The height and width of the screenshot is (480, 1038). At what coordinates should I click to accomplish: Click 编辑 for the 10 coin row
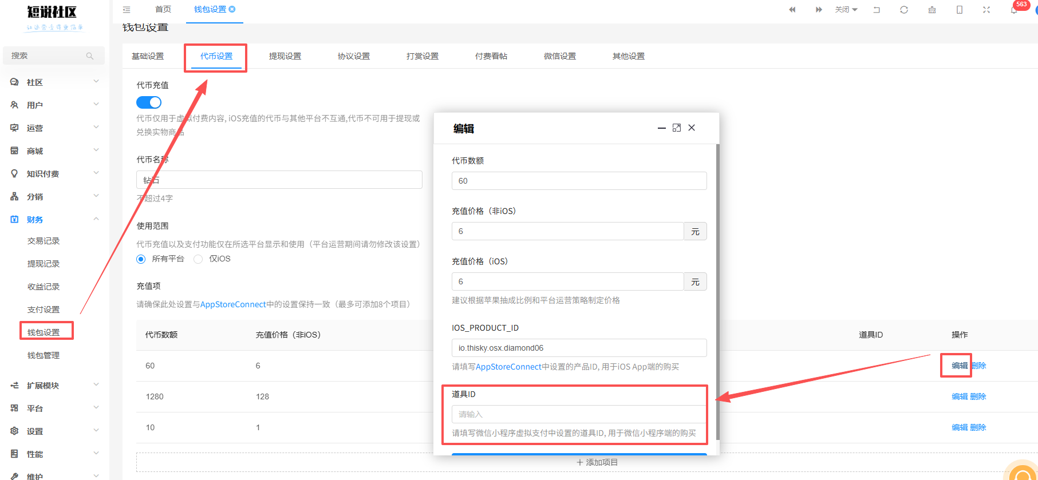pyautogui.click(x=960, y=427)
